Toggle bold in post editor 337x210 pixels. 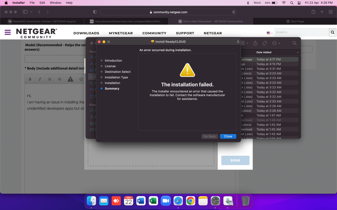[30, 79]
